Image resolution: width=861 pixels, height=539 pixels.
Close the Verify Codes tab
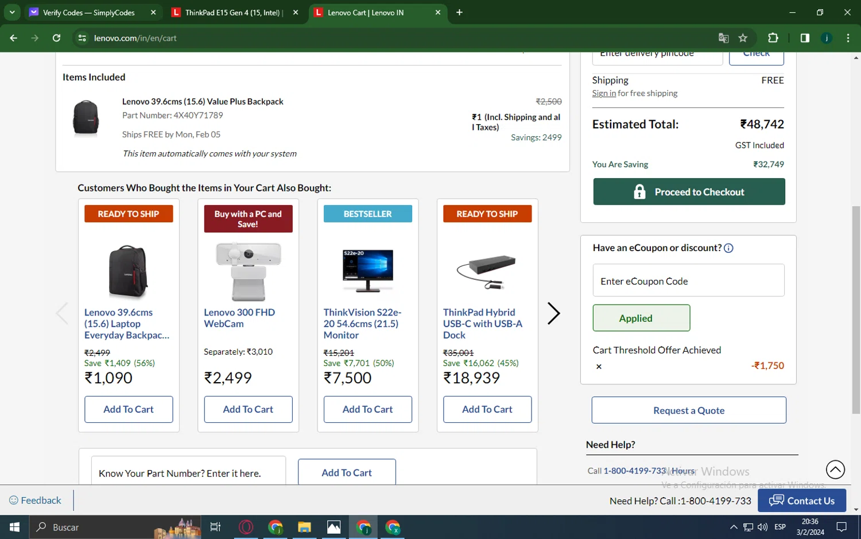pos(153,12)
